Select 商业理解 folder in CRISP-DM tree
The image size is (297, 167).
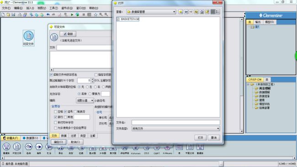click(x=263, y=88)
